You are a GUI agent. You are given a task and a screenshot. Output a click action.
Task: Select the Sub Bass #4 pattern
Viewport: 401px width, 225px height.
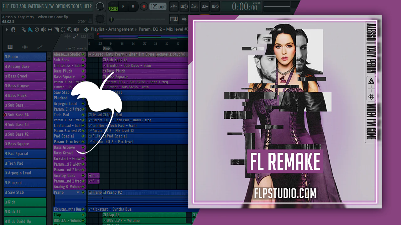[25, 115]
